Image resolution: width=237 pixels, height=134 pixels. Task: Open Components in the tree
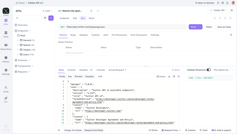point(23,66)
